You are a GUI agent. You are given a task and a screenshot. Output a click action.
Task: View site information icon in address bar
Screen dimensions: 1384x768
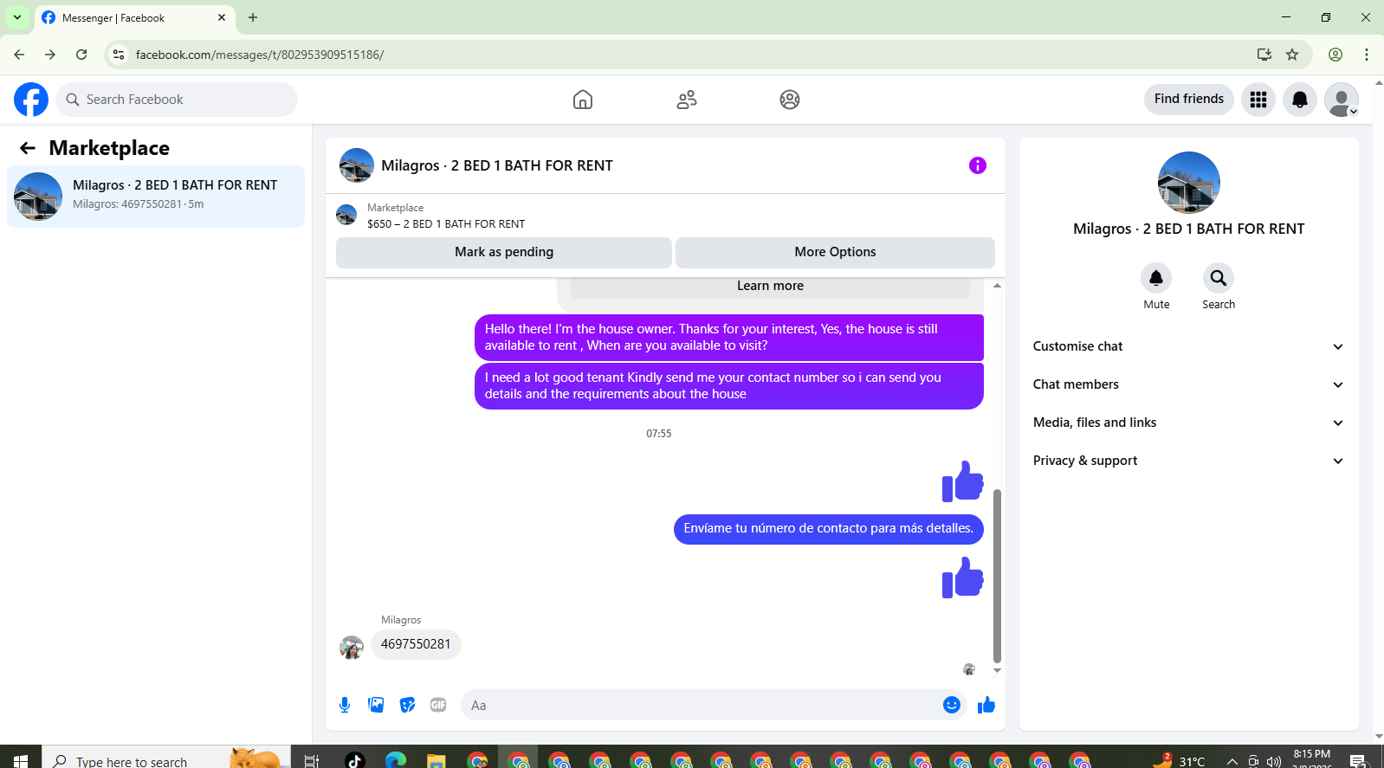[x=119, y=55]
